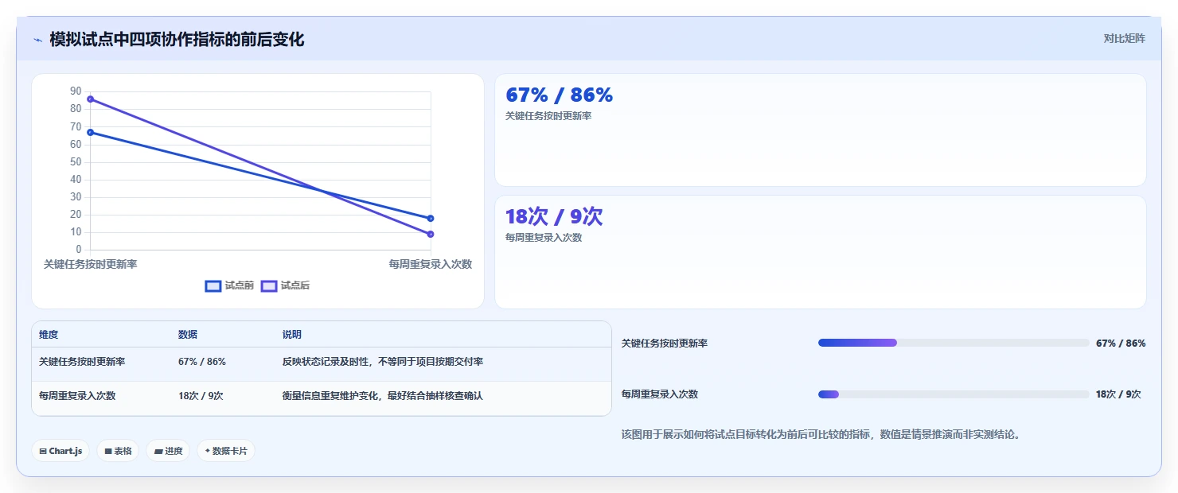This screenshot has height=493, width=1178.
Task: Click table cell 每周重复录入次数
Action: click(77, 396)
